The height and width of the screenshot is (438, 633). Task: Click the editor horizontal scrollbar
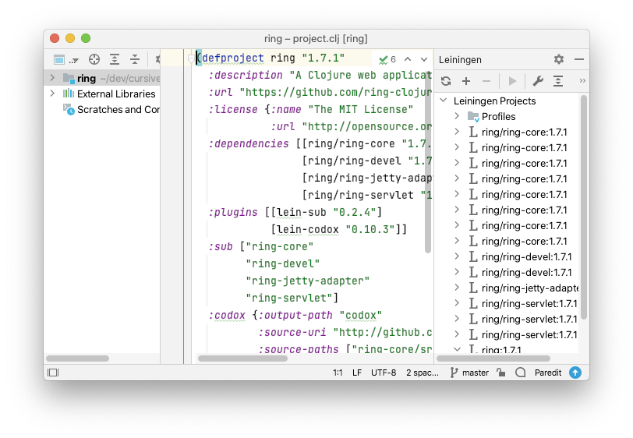(242, 359)
